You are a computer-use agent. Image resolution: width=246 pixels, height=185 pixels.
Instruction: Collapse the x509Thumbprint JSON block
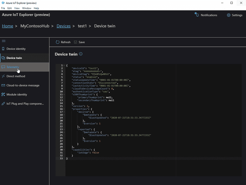(64, 94)
